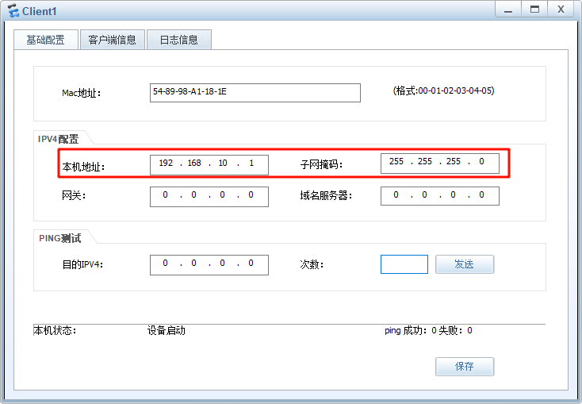582x404 pixels.
Task: Click the 目的IPV4 destination field
Action: tap(209, 265)
